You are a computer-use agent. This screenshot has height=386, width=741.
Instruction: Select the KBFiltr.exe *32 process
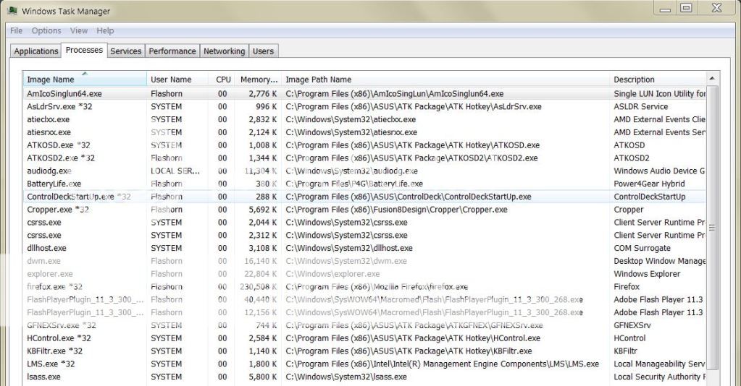[364, 351]
